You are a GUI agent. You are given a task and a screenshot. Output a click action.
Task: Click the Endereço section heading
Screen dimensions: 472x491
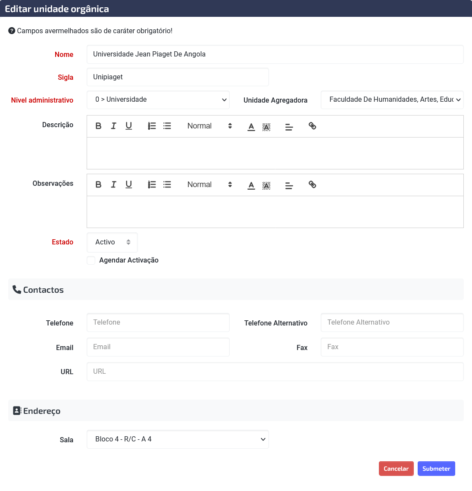[x=42, y=411]
